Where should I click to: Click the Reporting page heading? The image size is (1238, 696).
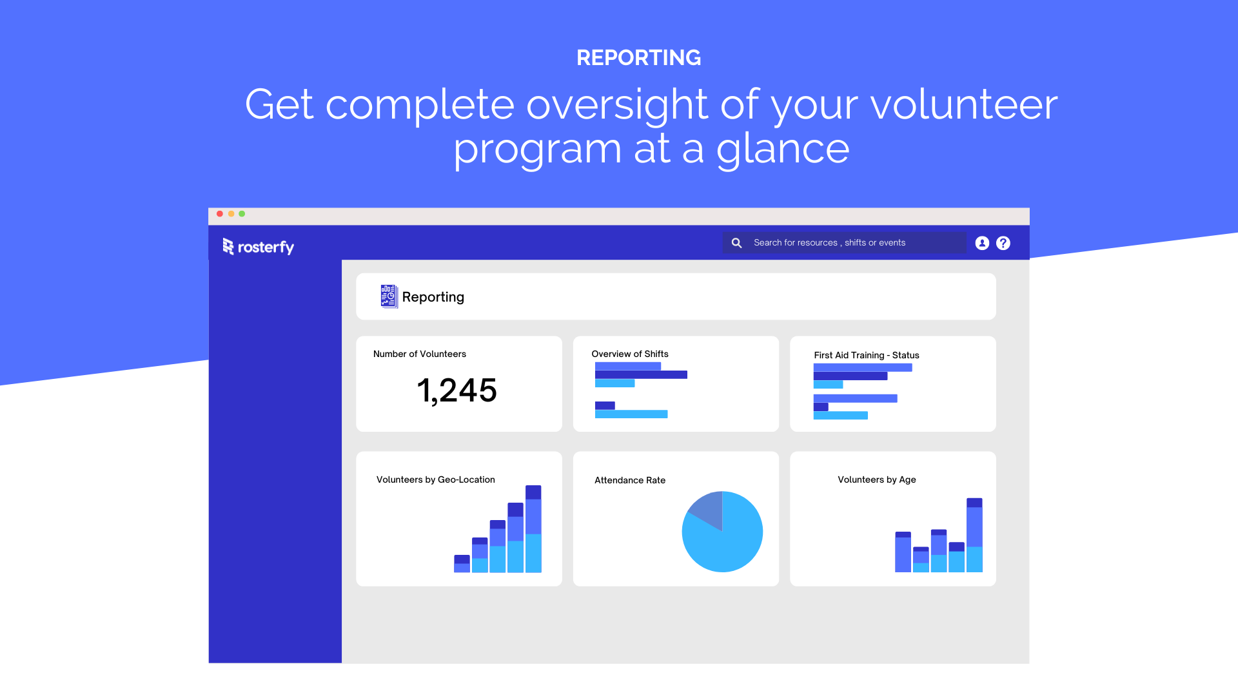tap(433, 297)
